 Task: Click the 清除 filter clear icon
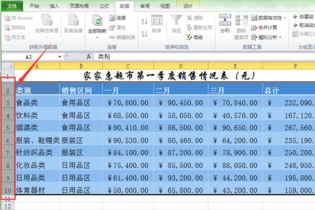(x=189, y=18)
